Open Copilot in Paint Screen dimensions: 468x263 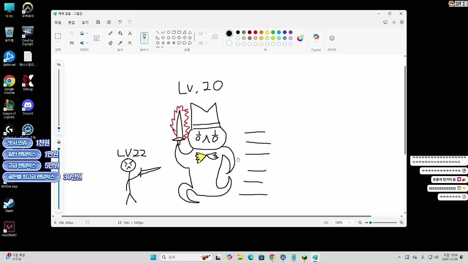click(x=316, y=38)
